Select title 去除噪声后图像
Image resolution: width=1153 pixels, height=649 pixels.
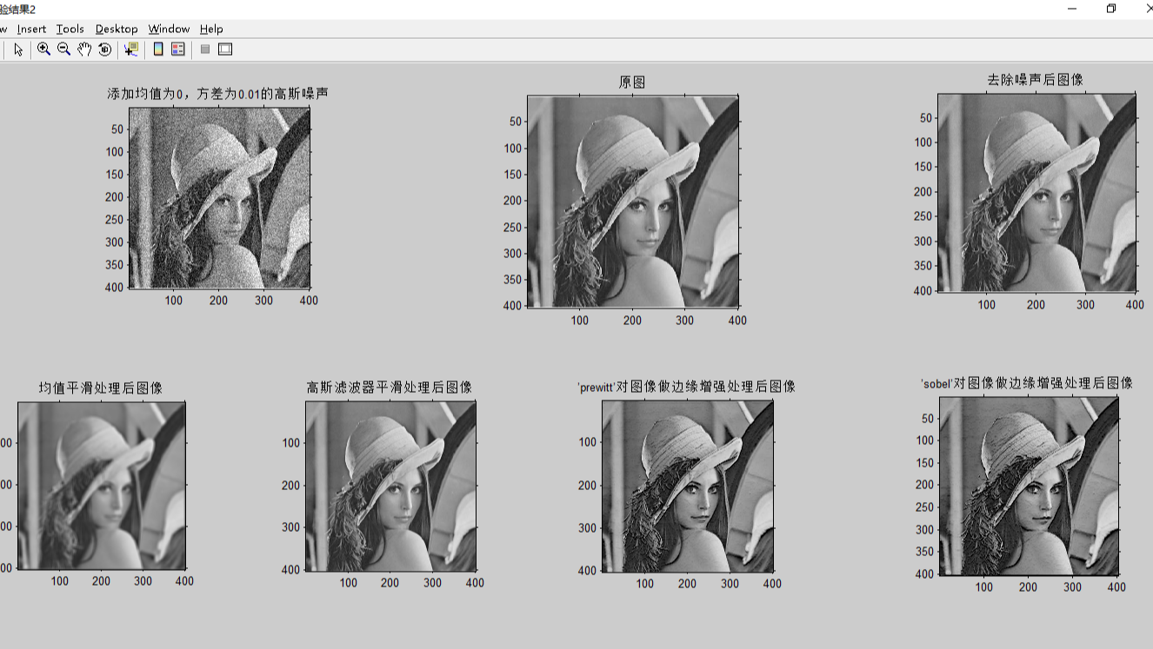[x=1036, y=80]
